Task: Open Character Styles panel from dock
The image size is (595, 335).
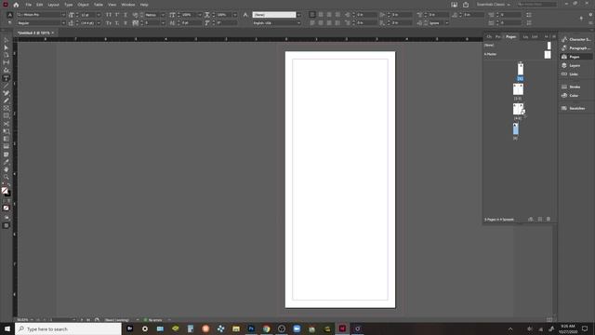Action: click(576, 39)
